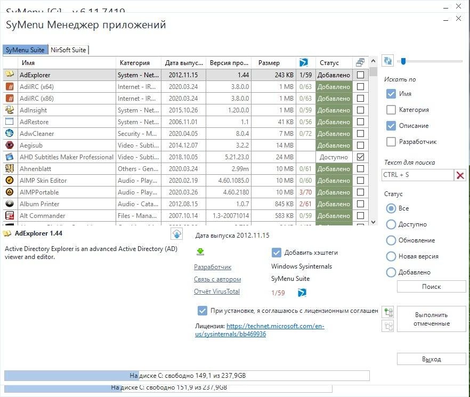
Task: Click the check-all tree icon near Выполнить
Action: pyautogui.click(x=388, y=312)
